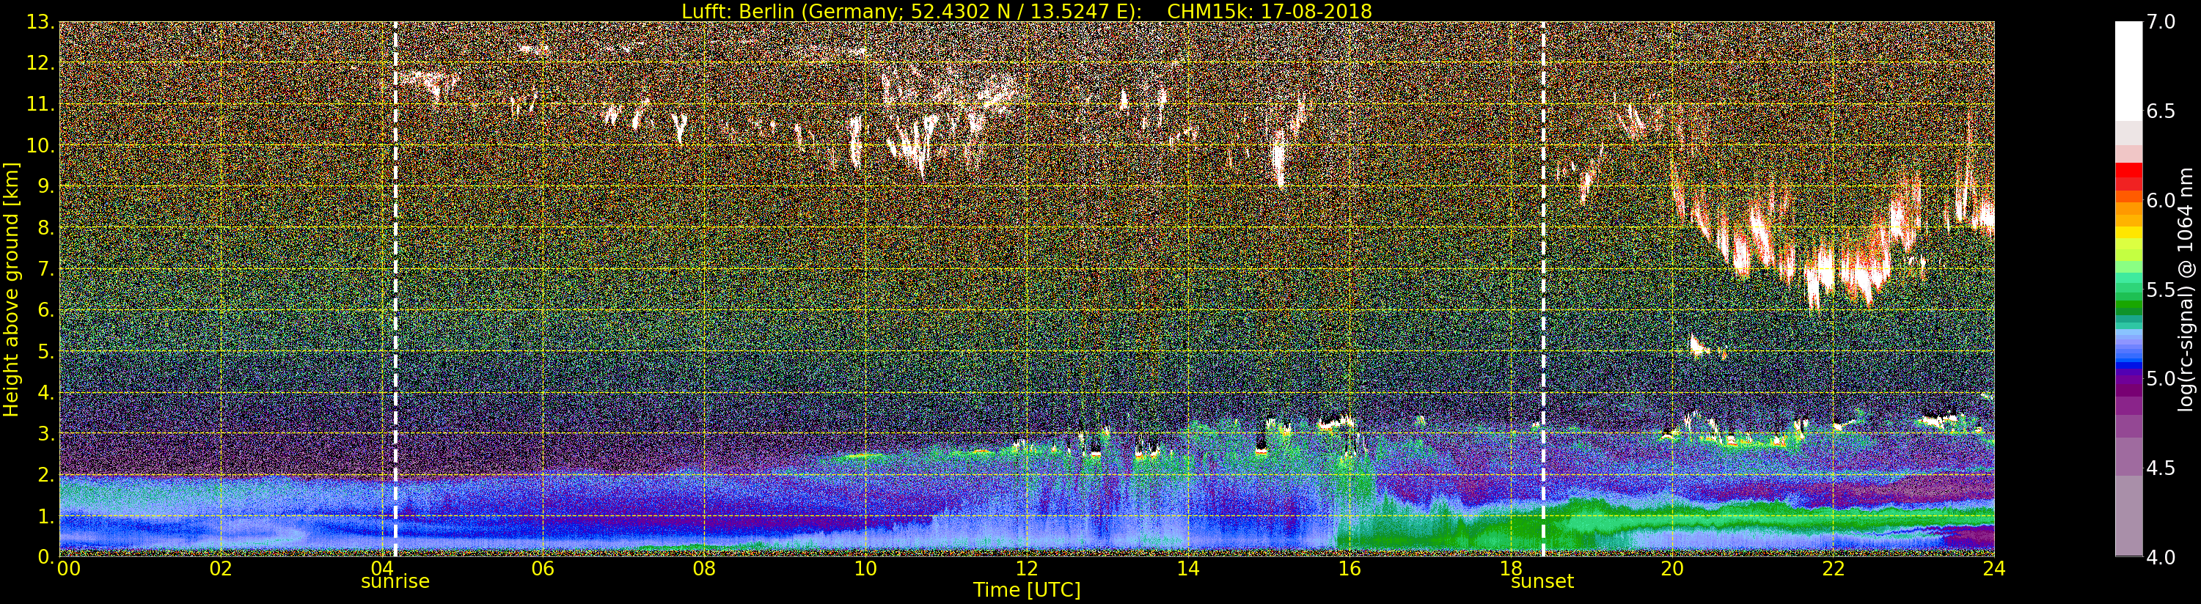The width and height of the screenshot is (2201, 604).
Task: Click the time tick label '00'
Action: (68, 569)
